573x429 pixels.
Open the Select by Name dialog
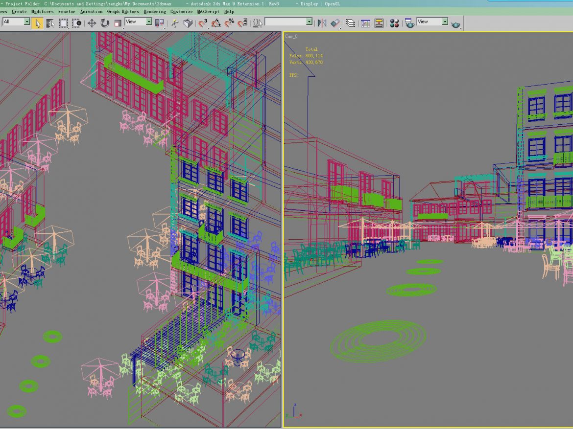[50, 22]
